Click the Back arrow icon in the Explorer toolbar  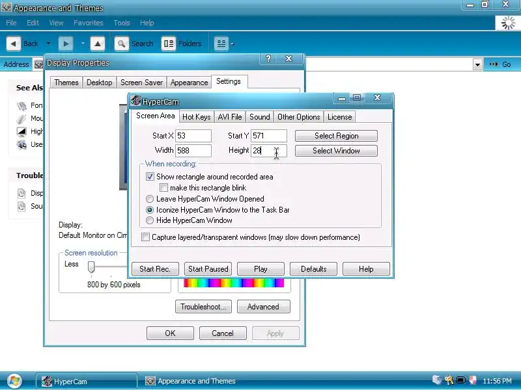(x=14, y=44)
